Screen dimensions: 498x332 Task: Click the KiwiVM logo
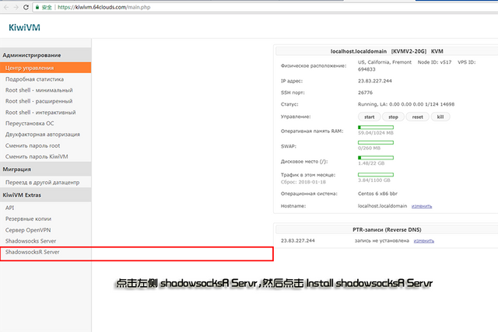coord(24,28)
